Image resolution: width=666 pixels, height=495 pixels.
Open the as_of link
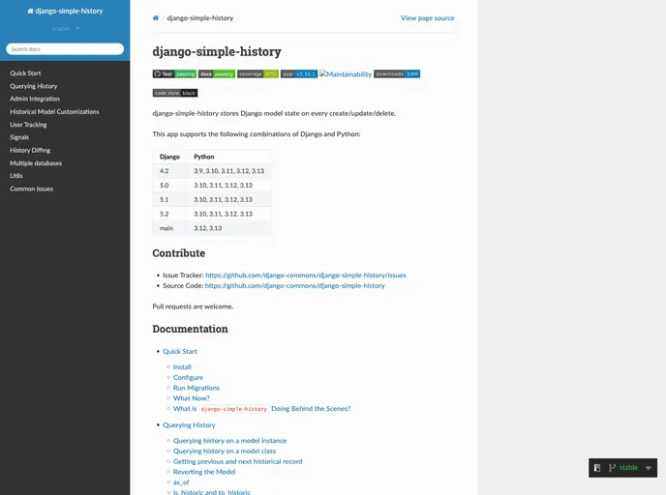coord(181,482)
